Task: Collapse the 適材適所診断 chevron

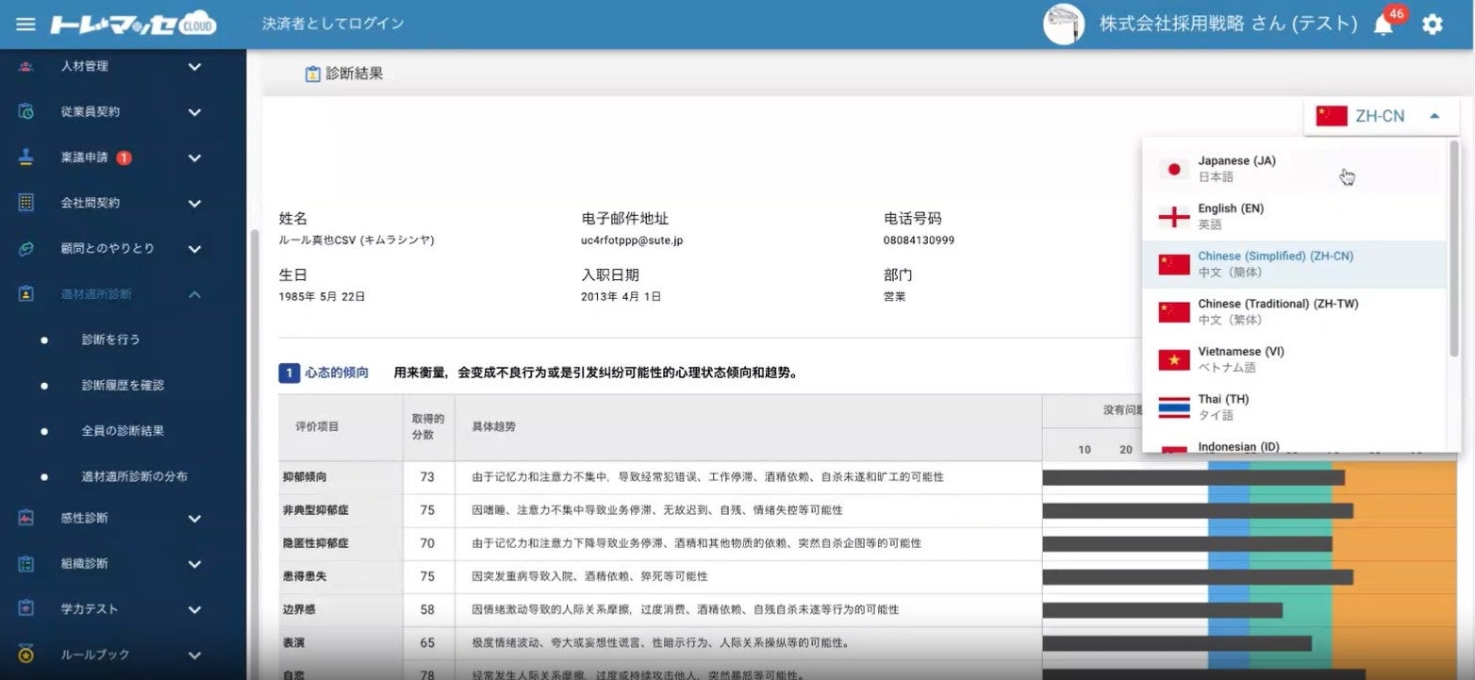Action: (194, 293)
